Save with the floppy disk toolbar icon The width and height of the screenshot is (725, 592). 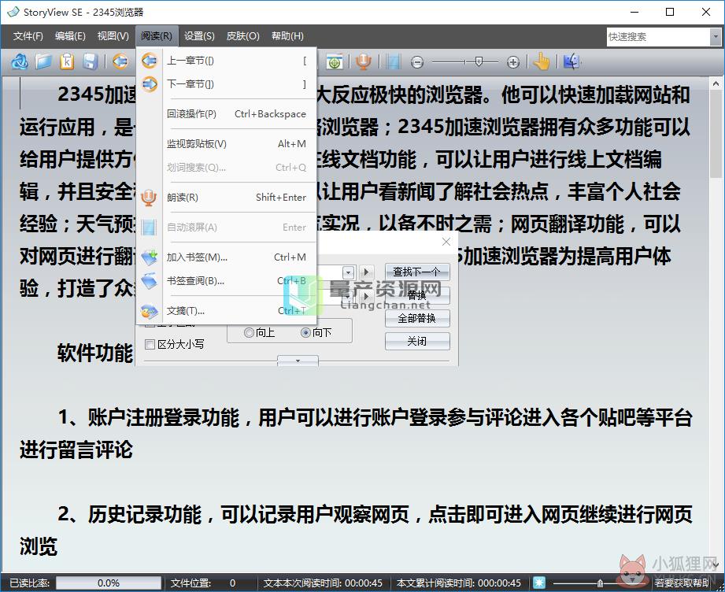(x=91, y=61)
